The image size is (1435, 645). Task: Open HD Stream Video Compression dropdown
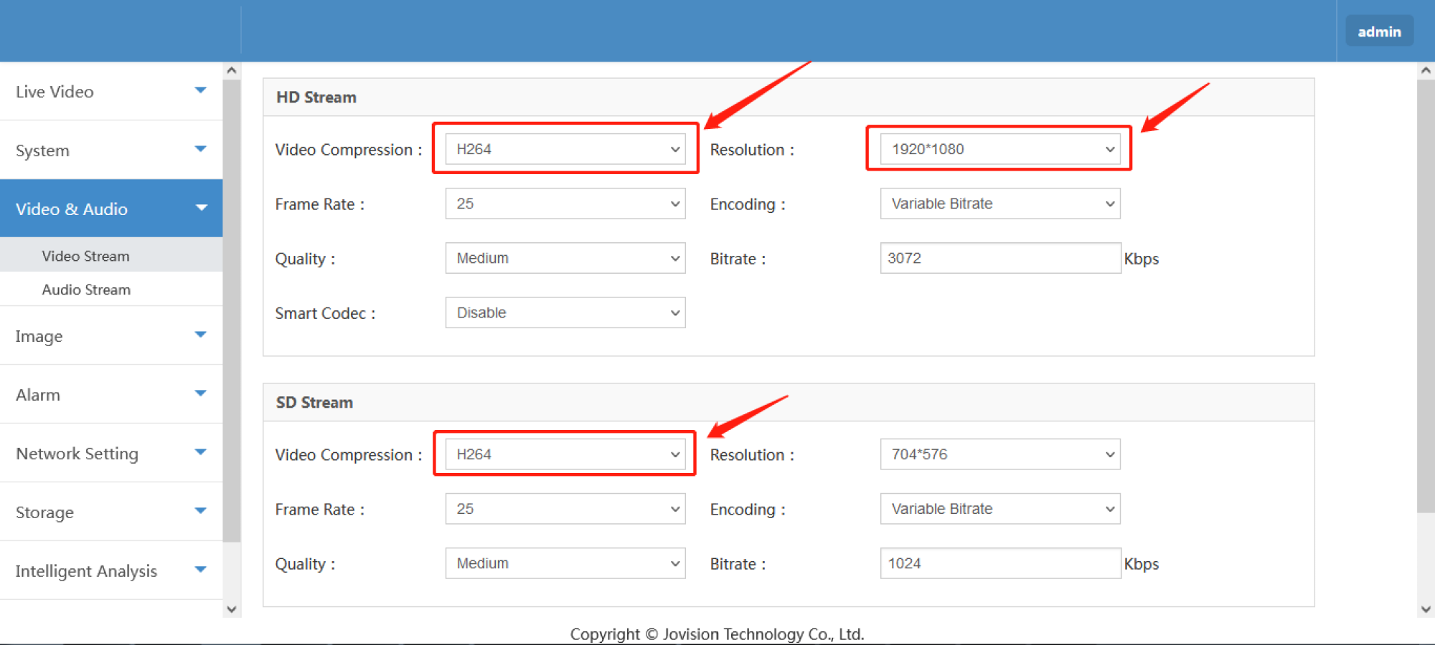pyautogui.click(x=565, y=149)
